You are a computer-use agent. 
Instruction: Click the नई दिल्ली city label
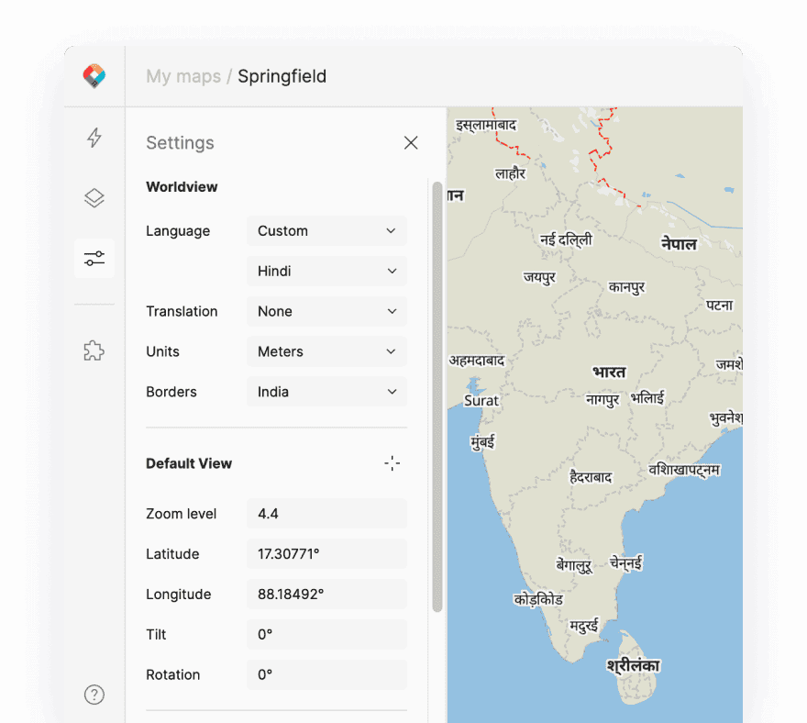[x=566, y=240]
